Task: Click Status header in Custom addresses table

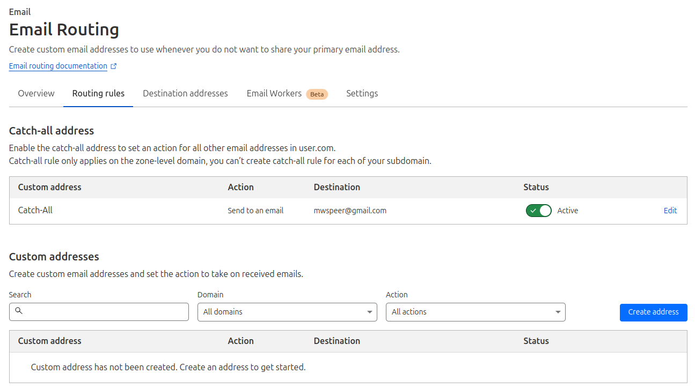Action: (x=536, y=341)
